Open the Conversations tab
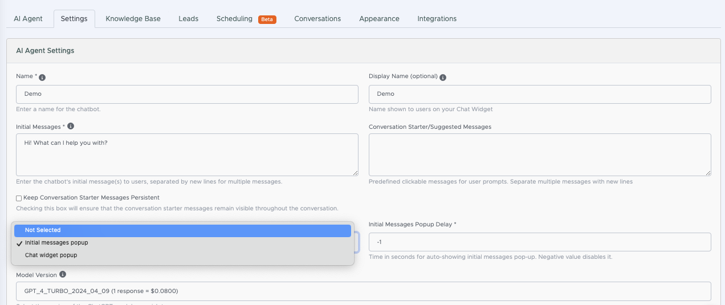Image resolution: width=725 pixels, height=305 pixels. (x=317, y=19)
